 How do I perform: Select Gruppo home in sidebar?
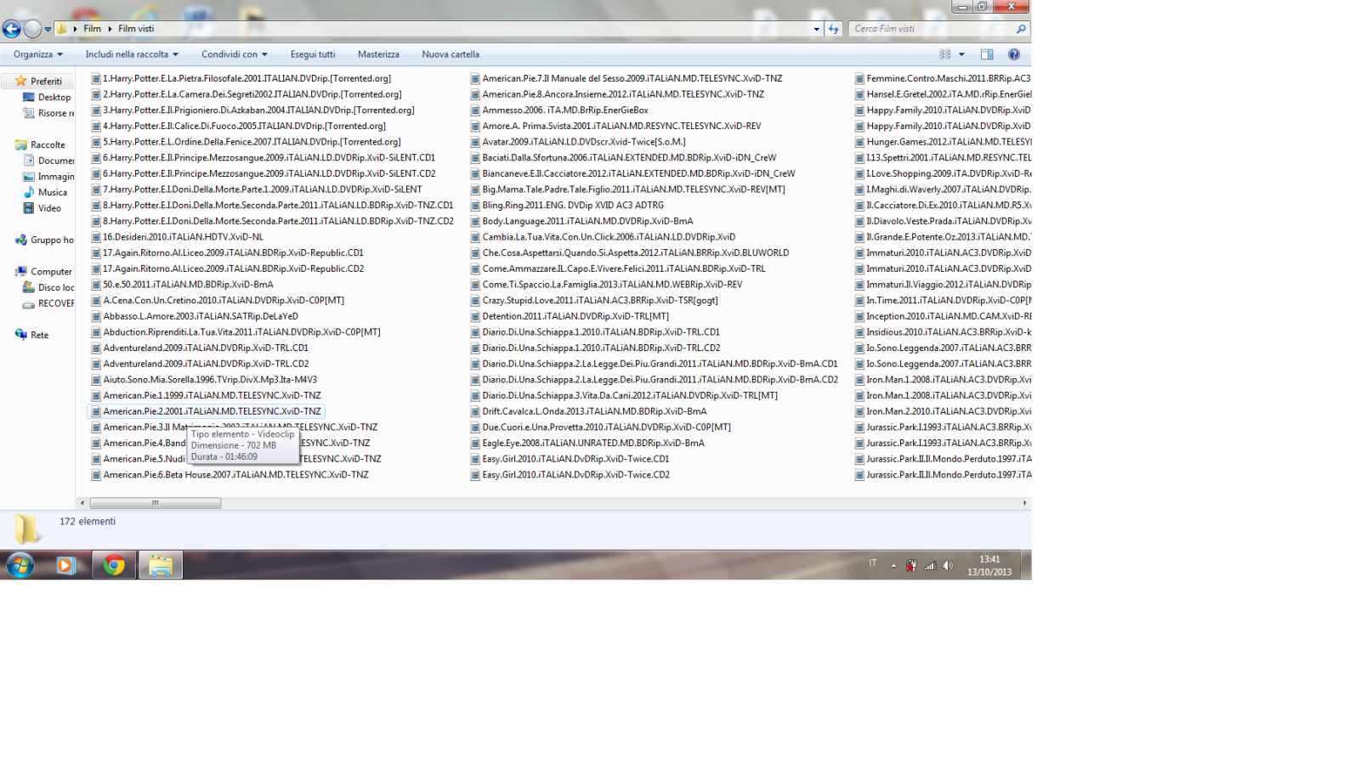(52, 241)
